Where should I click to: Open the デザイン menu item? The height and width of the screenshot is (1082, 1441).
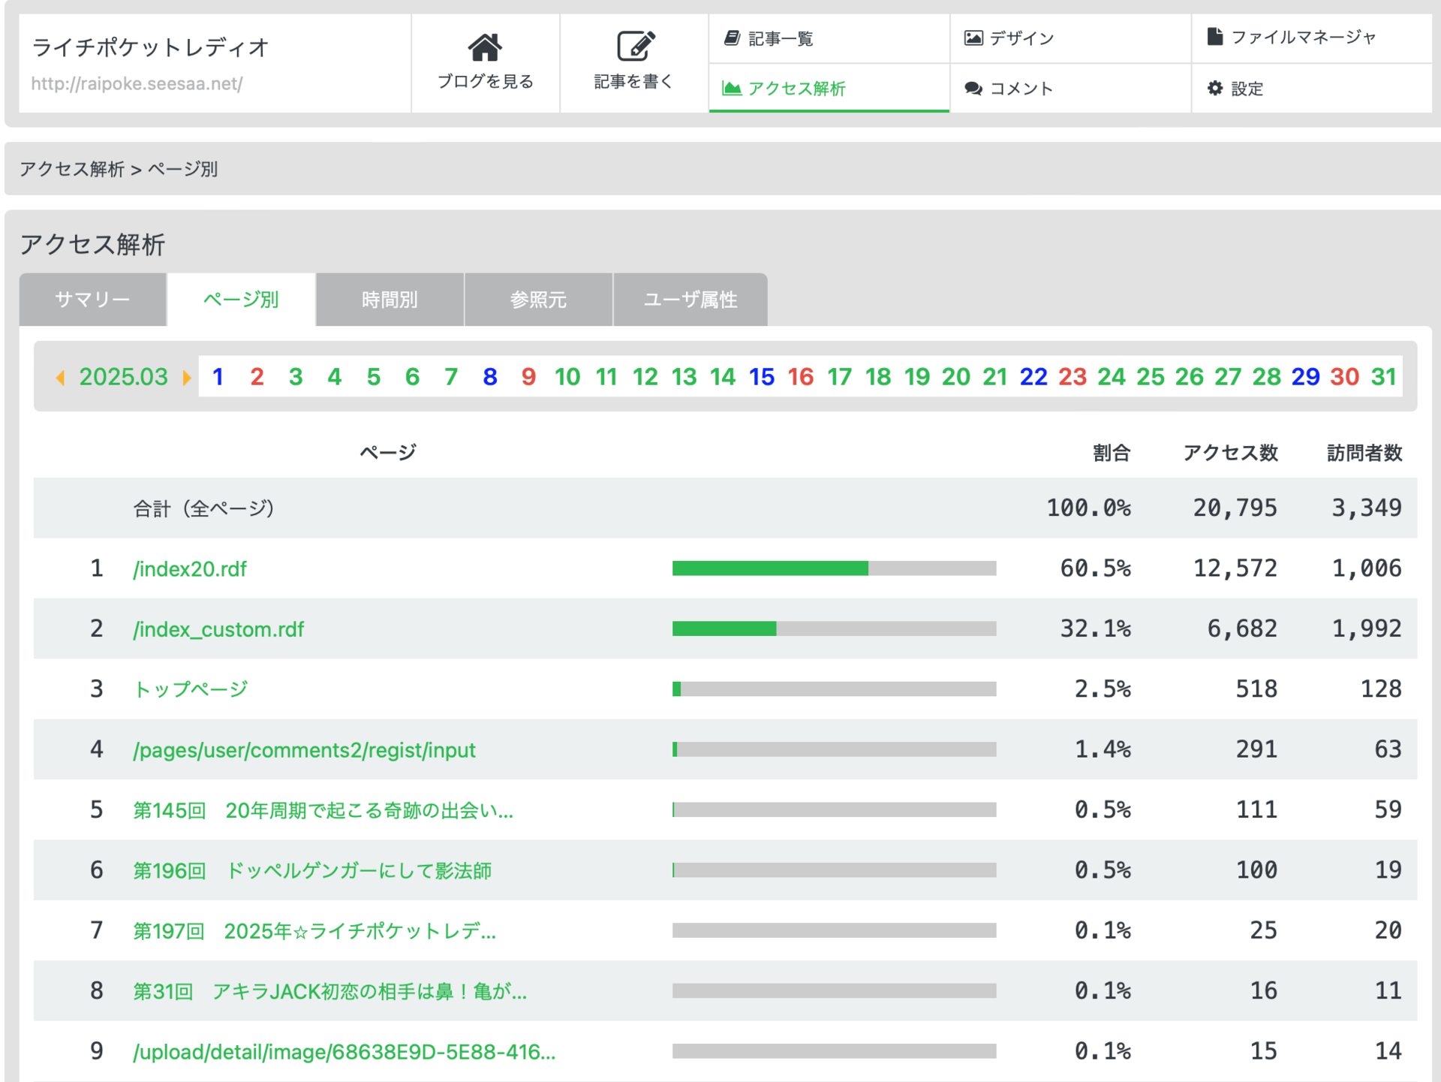(x=1070, y=38)
